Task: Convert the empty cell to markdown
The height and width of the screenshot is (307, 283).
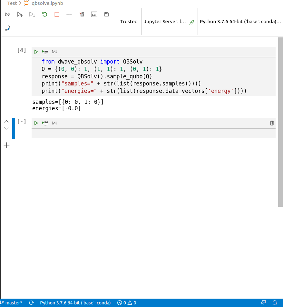Action: (x=54, y=123)
